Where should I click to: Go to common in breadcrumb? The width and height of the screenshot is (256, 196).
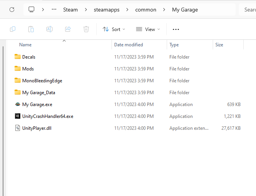pyautogui.click(x=146, y=10)
